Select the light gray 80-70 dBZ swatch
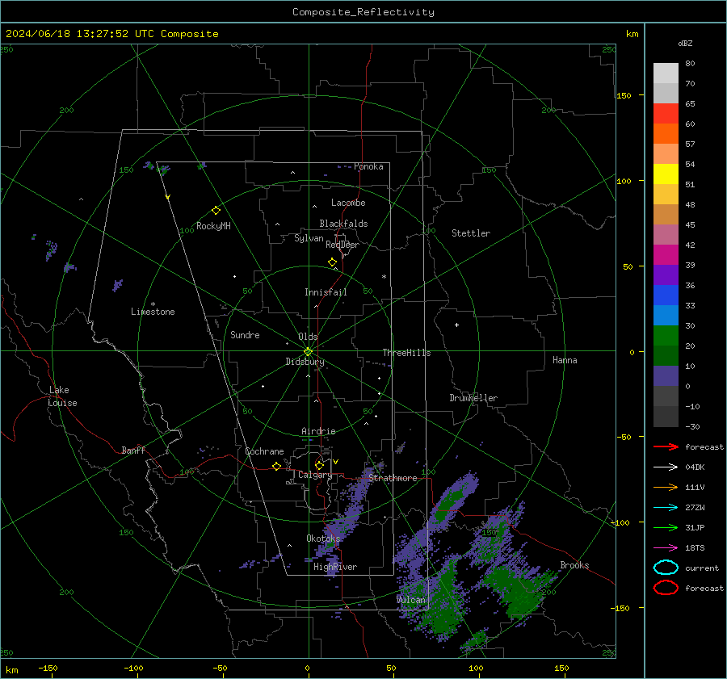This screenshot has height=679, width=727. click(666, 73)
